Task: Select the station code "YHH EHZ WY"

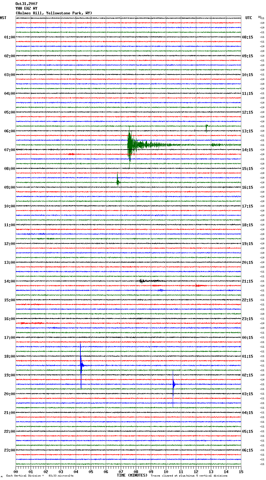Action: [26, 8]
